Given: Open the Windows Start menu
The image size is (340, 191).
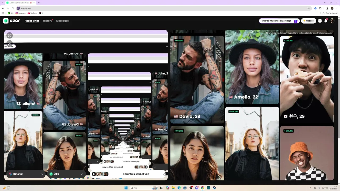Looking at the screenshot, I should pos(126,188).
